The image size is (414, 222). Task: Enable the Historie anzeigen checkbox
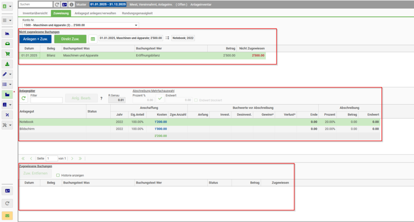(58, 176)
